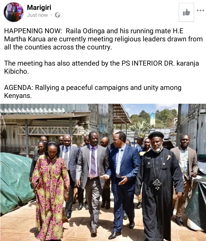Open the attached group photo
Screen dimensions: 206x241
[103, 172]
